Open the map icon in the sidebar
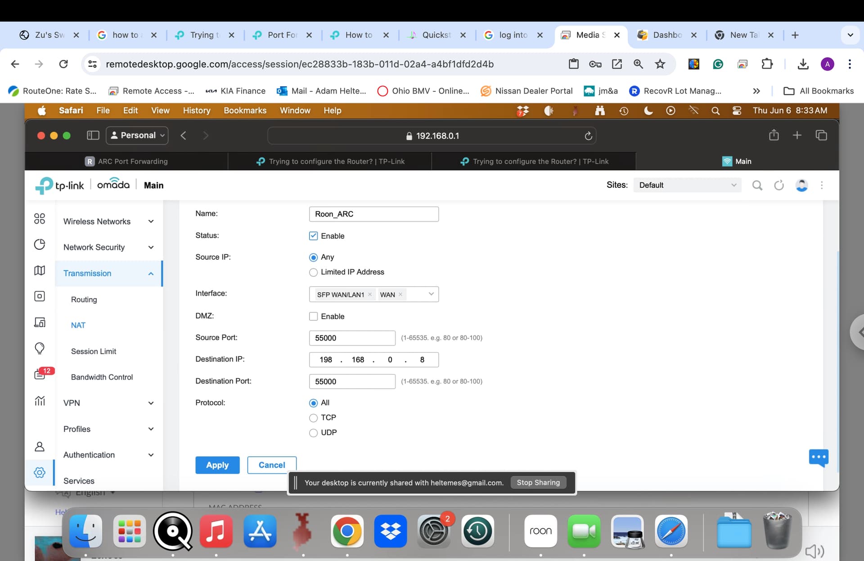This screenshot has width=864, height=561. tap(40, 270)
